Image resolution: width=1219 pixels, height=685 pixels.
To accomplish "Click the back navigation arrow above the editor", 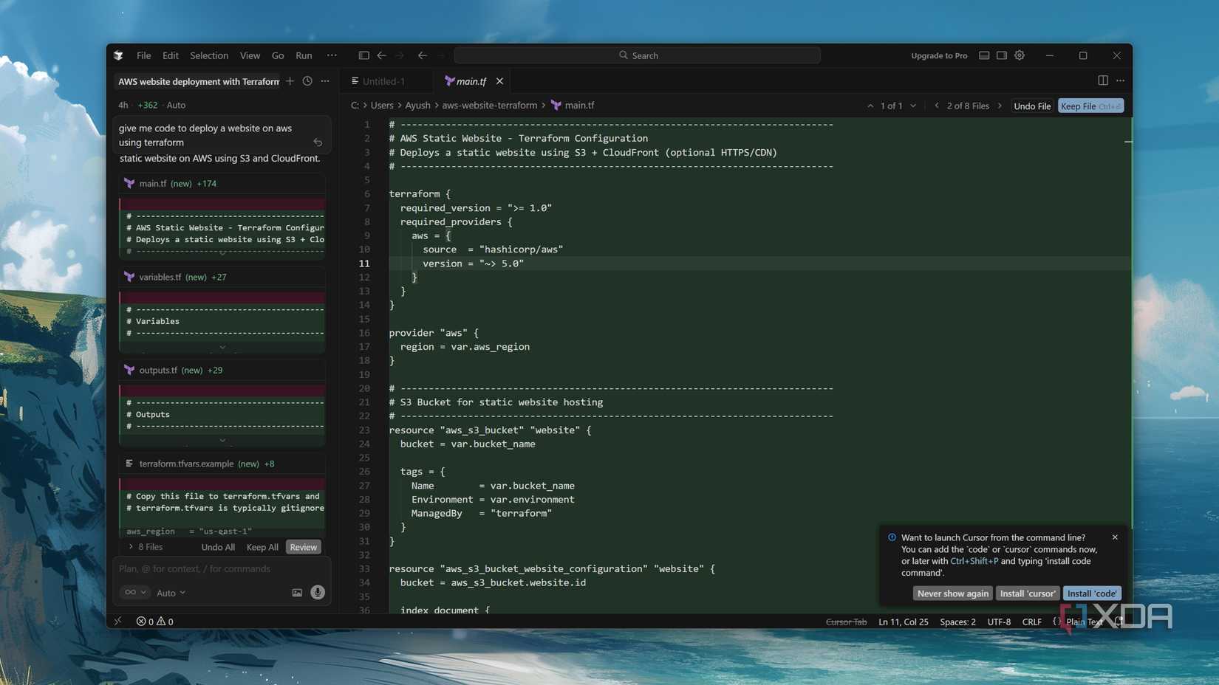I will [x=381, y=55].
